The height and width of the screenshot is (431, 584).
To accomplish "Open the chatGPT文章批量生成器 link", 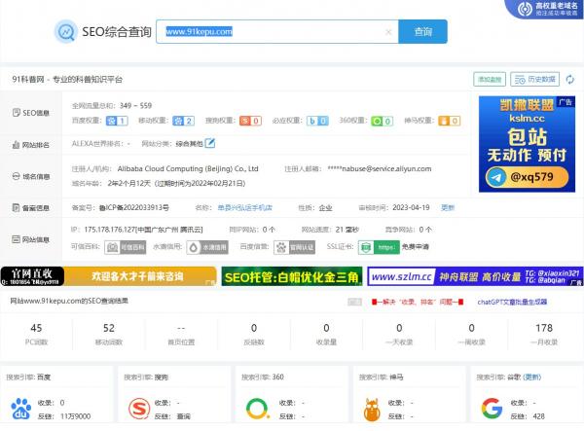I will (x=512, y=302).
